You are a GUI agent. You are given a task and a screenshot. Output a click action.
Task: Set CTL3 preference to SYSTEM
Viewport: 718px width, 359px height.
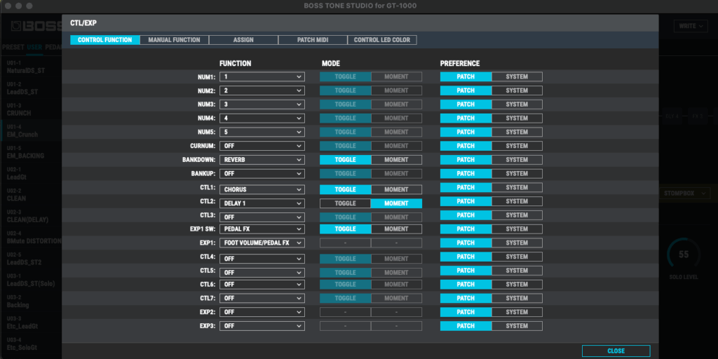pos(517,215)
